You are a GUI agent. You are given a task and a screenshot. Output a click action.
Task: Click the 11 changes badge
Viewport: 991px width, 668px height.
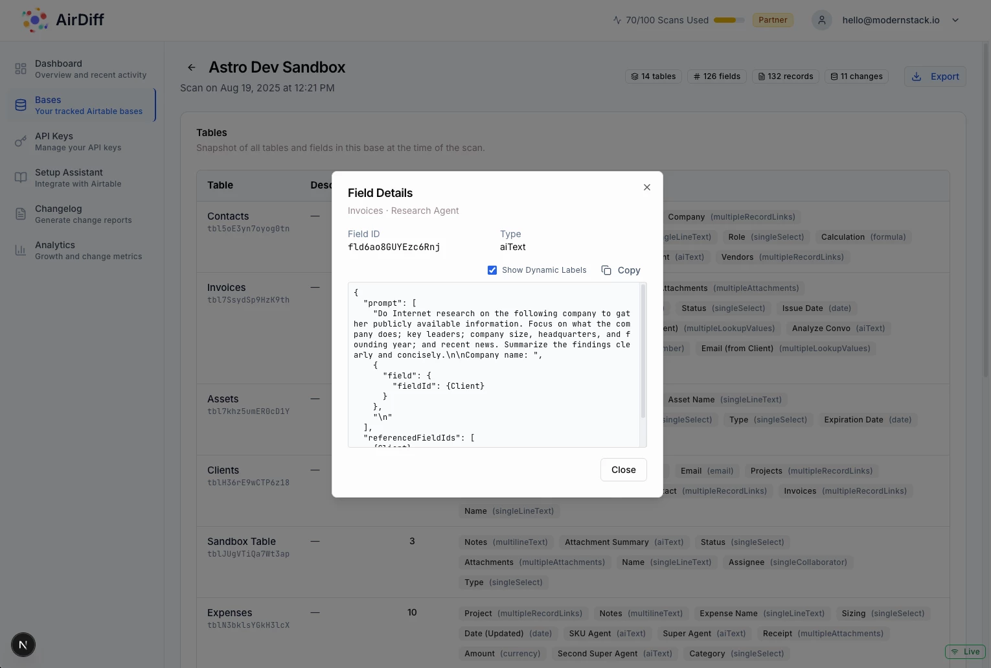(857, 76)
